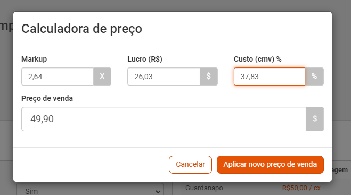
Task: Click the Preço de venda label
Action: 47,98
